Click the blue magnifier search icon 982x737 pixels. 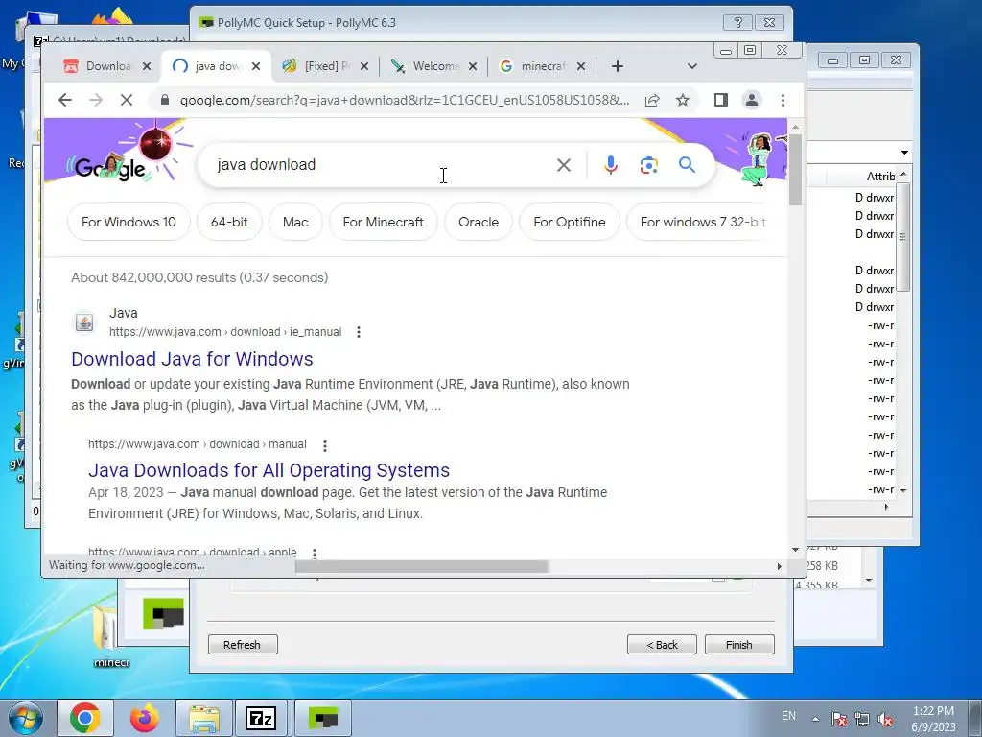click(687, 165)
